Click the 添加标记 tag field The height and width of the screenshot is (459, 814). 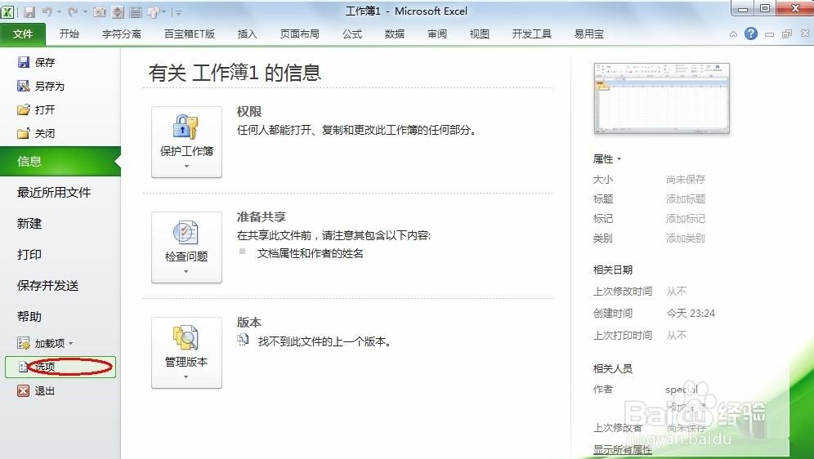click(x=686, y=219)
